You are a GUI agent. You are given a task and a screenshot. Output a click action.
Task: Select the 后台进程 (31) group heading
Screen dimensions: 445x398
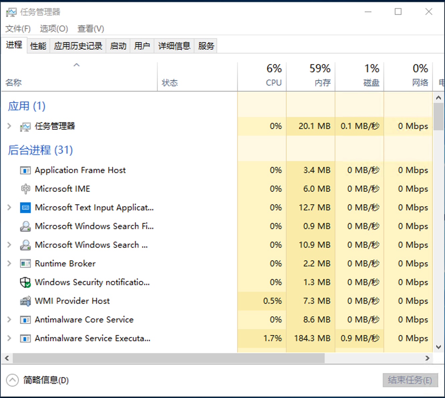pos(40,150)
